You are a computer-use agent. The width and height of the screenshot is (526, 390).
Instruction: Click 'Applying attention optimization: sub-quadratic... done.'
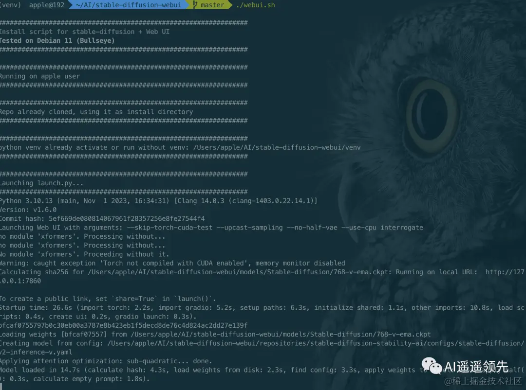point(106,361)
